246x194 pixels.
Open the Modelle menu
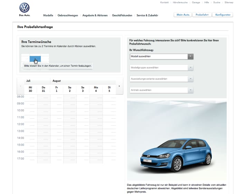[x=48, y=16]
